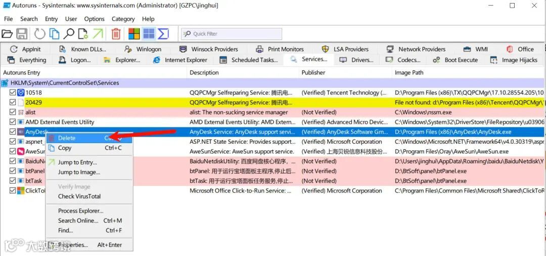The width and height of the screenshot is (546, 256).
Task: Choose Check VirusTotal in context menu
Action: pos(89,196)
